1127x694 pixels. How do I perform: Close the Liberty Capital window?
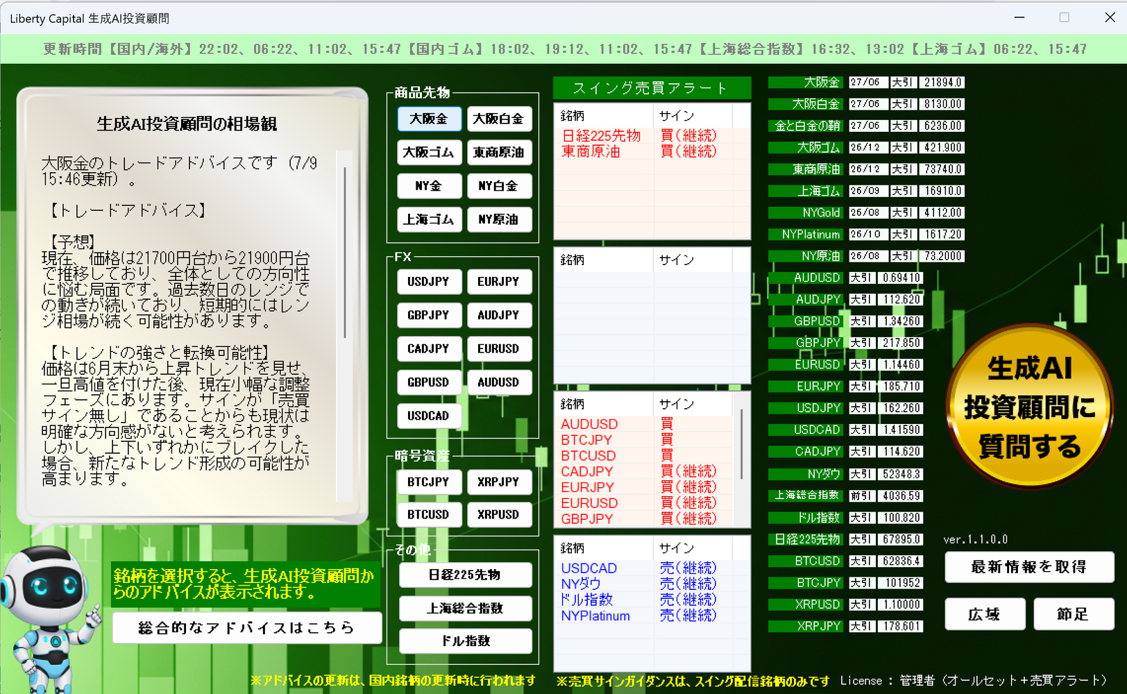pyautogui.click(x=1110, y=17)
